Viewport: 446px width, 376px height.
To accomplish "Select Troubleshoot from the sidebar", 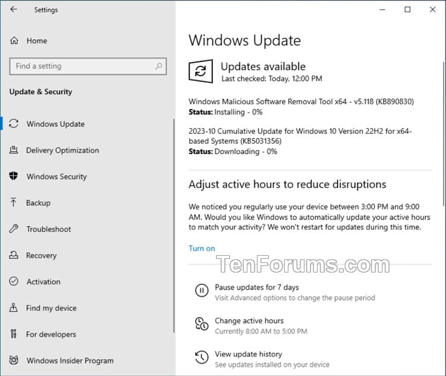I will tap(87, 229).
